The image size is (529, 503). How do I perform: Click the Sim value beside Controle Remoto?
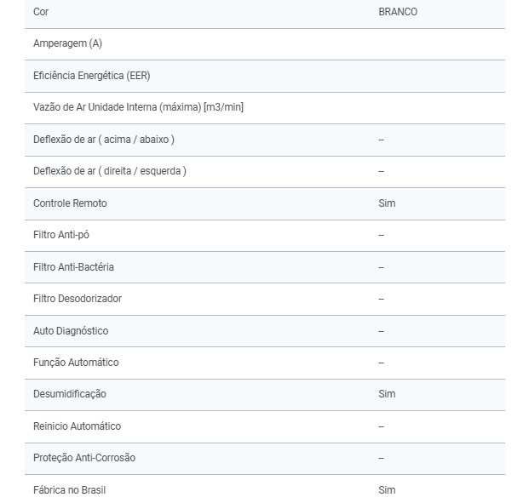(387, 203)
